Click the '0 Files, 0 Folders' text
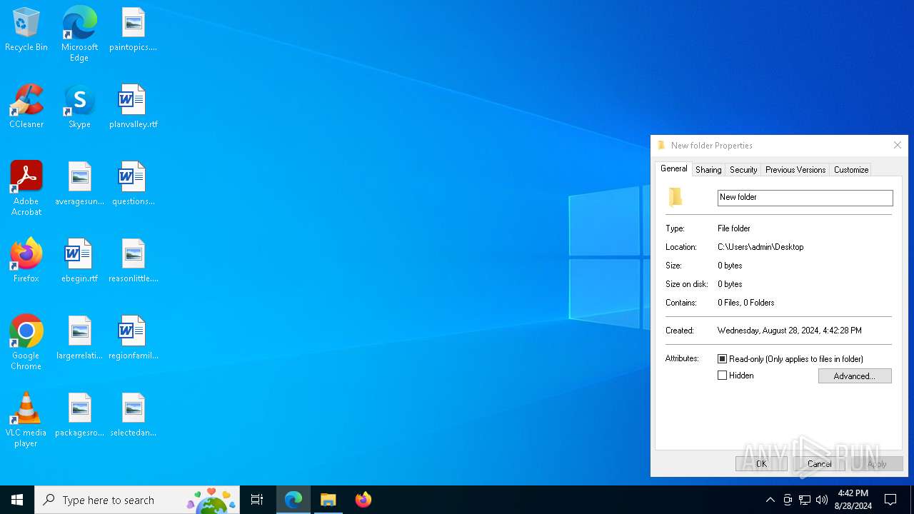This screenshot has width=914, height=514. coord(746,303)
